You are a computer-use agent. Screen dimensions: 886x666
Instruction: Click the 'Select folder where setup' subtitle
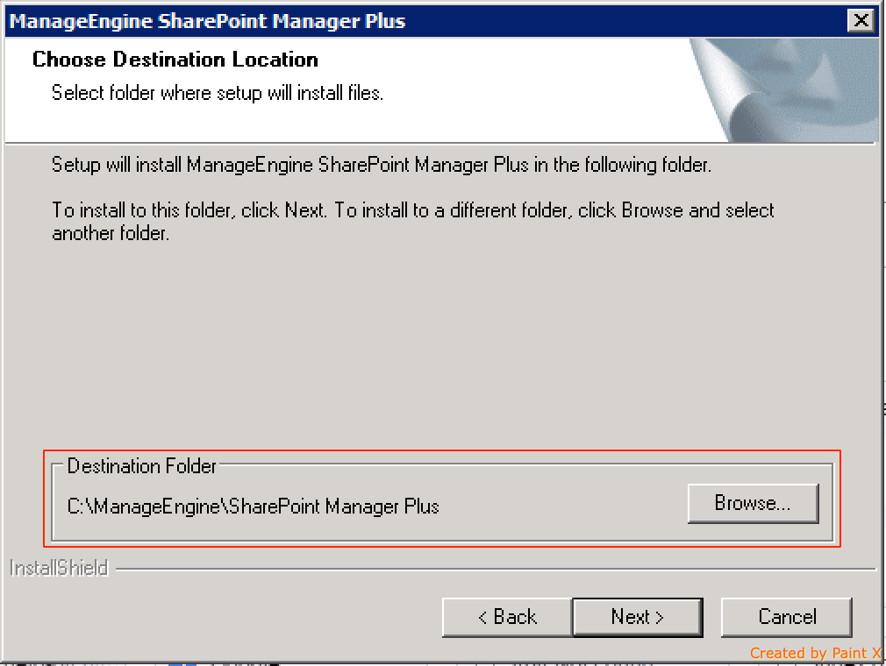(218, 92)
